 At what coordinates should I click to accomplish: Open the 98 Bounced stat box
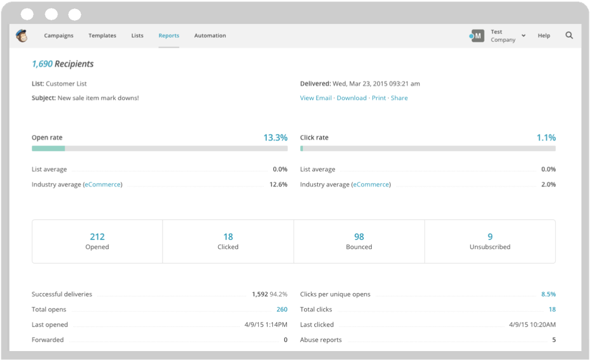(x=359, y=241)
